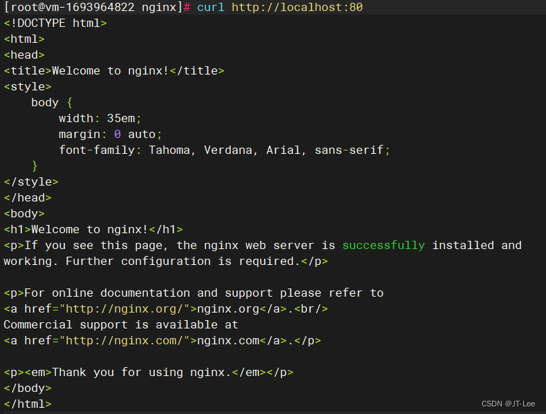546x414 pixels.
Task: Select the DOCTYPE html line
Action: coord(55,23)
